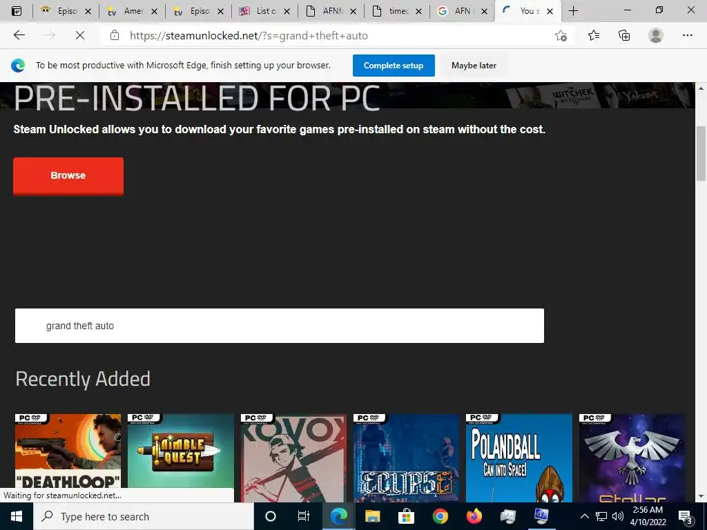Close the active You s tab

550,11
